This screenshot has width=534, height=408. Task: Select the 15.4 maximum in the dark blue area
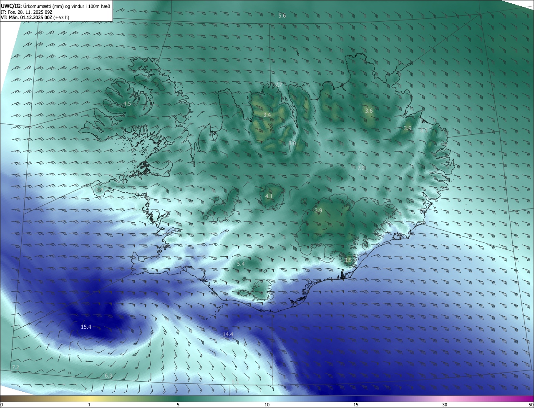pos(86,327)
